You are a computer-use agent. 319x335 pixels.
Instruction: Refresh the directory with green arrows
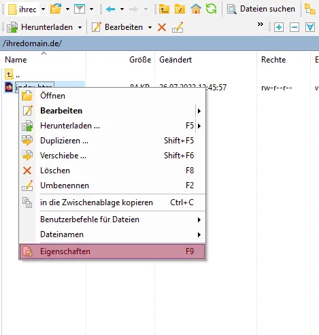point(211,9)
